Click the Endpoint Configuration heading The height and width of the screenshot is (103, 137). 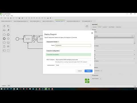point(53,51)
